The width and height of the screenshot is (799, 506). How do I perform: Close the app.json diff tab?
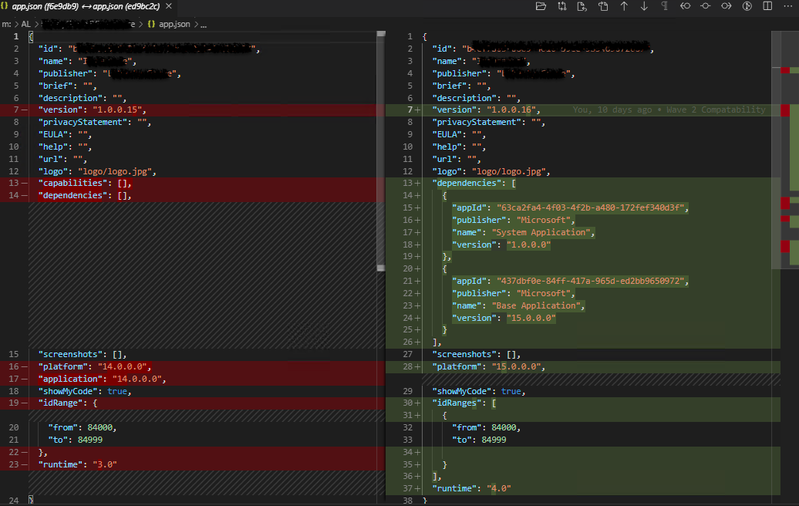pyautogui.click(x=169, y=6)
